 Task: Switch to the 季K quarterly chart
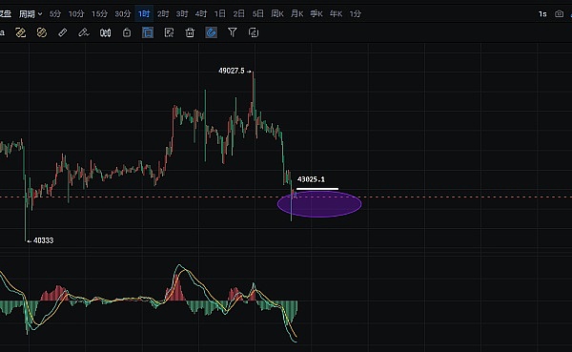(317, 14)
